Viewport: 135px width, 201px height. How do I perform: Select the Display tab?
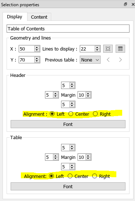pyautogui.click(x=15, y=17)
